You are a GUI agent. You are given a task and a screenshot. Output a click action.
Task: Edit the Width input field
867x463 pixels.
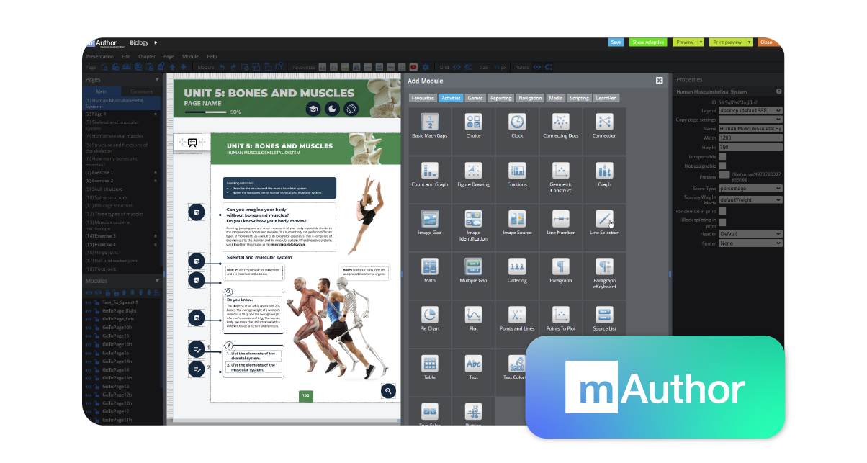tap(750, 138)
